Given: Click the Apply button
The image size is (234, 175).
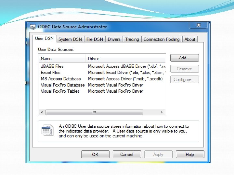Looking at the screenshot, I should click(x=158, y=154).
